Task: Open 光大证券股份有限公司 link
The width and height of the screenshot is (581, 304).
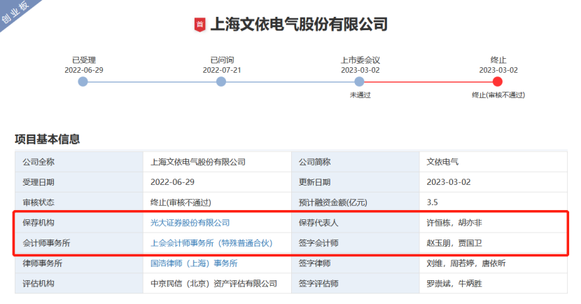Action: (190, 223)
